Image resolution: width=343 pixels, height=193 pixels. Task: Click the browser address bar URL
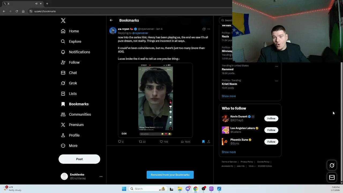(45, 11)
